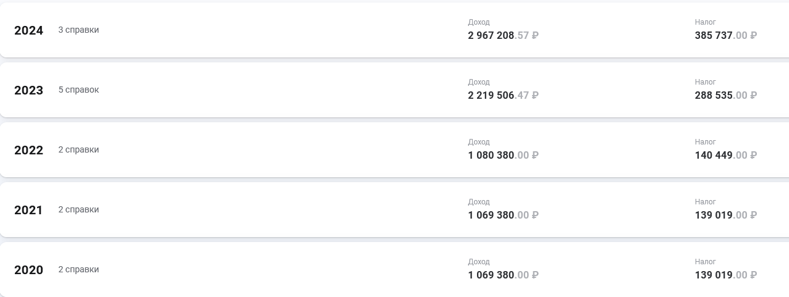The width and height of the screenshot is (789, 297).
Task: Click the "5 справок" label for 2023
Action: (78, 90)
